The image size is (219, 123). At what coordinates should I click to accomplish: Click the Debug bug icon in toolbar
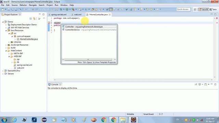[x=61, y=9]
